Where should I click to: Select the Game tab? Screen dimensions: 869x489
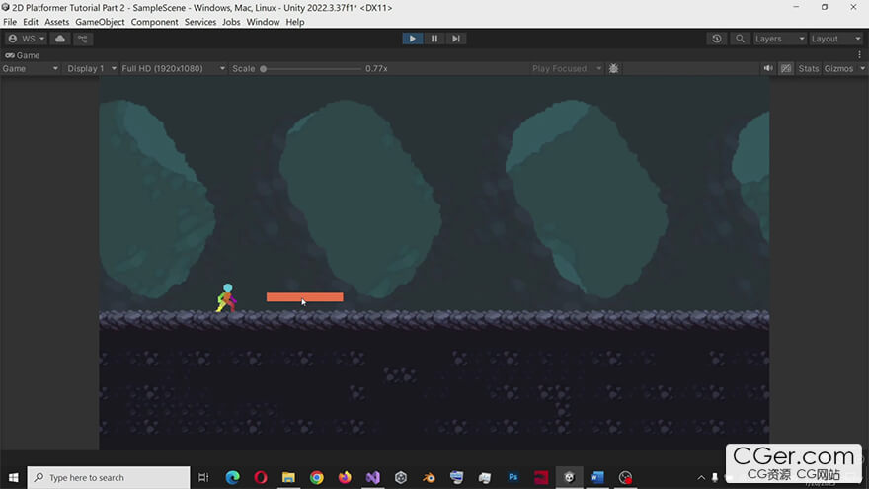point(23,55)
